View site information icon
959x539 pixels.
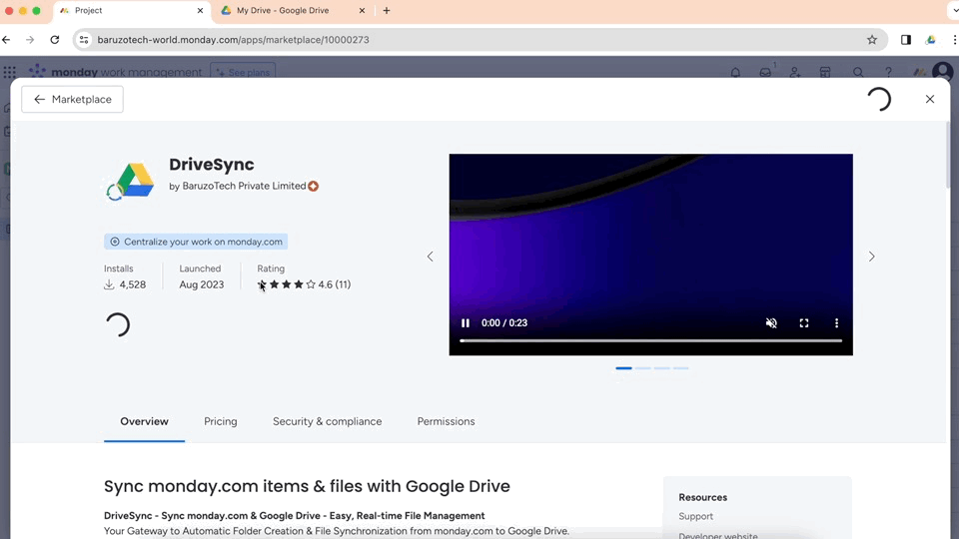click(x=84, y=40)
